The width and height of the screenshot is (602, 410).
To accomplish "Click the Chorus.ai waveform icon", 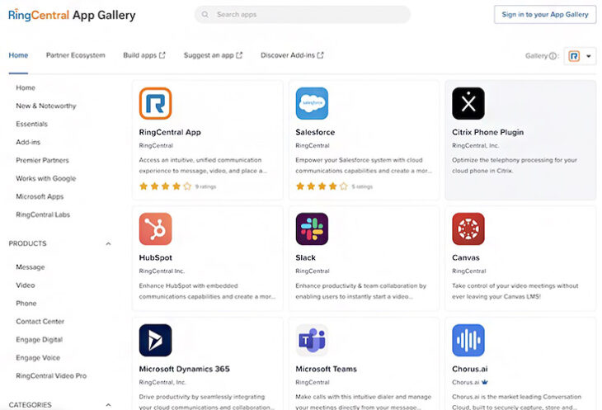I will click(468, 340).
